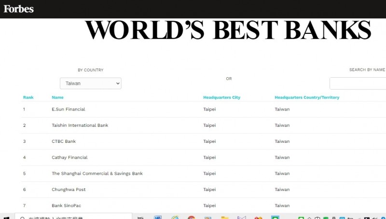Image resolution: width=386 pixels, height=219 pixels.
Task: Click Taipei in the Taishin International Bank row
Action: click(x=209, y=125)
